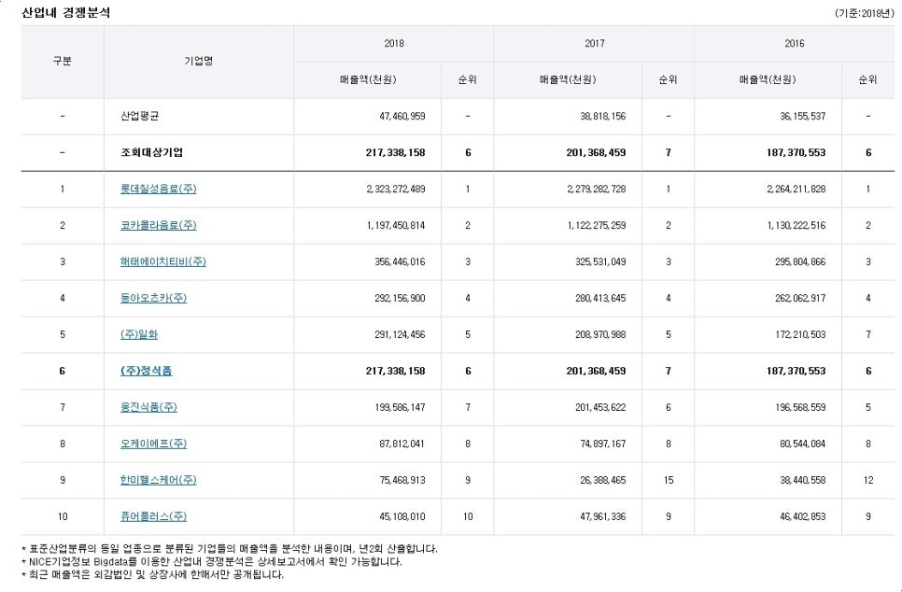Click the footnote about 표준산업분류

(230, 548)
